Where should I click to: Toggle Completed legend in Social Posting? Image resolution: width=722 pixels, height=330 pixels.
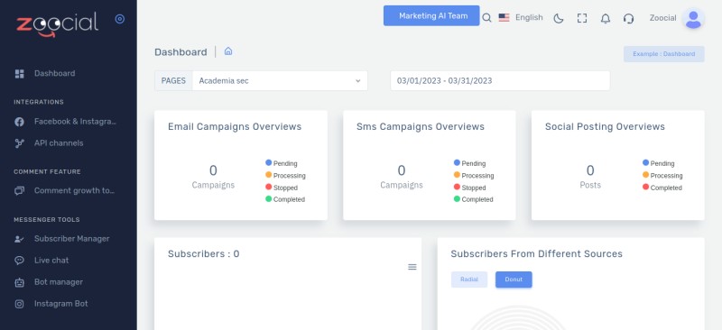pos(662,188)
